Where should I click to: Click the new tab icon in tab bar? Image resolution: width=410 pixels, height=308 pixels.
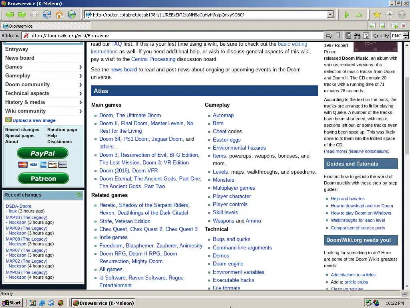[394, 26]
